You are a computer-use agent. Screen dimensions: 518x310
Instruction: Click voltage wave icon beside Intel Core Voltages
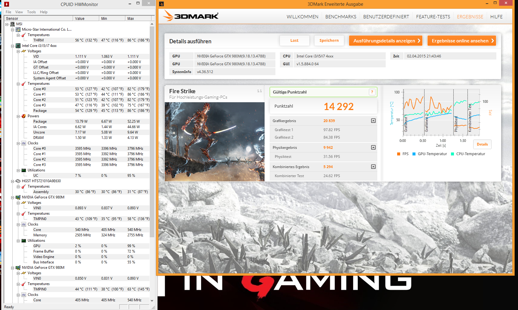24,51
